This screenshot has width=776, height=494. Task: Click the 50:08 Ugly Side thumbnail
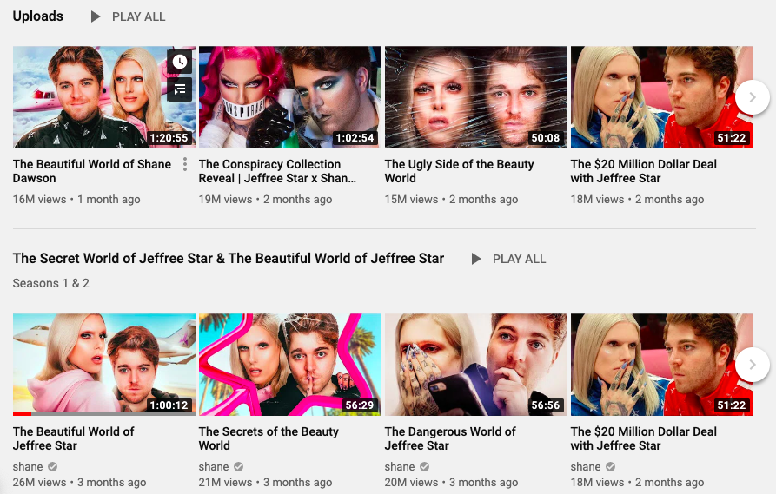[476, 97]
